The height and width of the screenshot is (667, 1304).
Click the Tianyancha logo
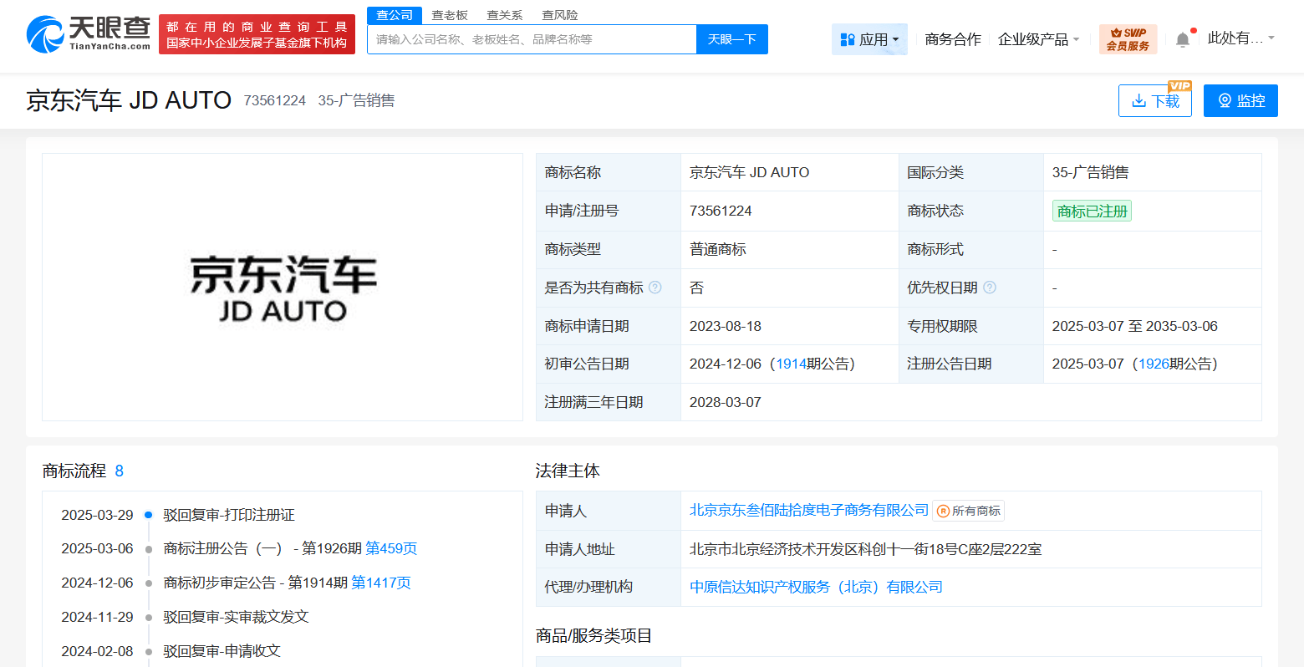coord(88,33)
